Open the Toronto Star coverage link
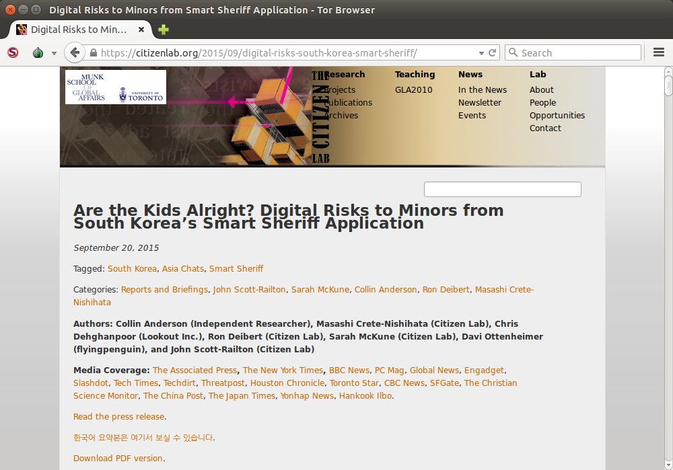 pyautogui.click(x=354, y=383)
